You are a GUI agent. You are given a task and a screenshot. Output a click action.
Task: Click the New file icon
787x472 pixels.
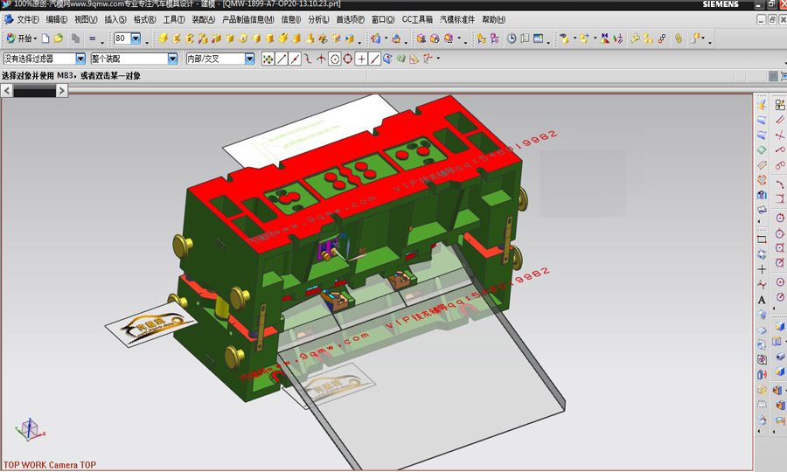click(45, 38)
